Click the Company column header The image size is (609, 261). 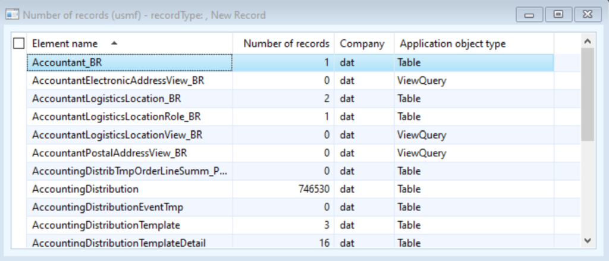point(365,43)
